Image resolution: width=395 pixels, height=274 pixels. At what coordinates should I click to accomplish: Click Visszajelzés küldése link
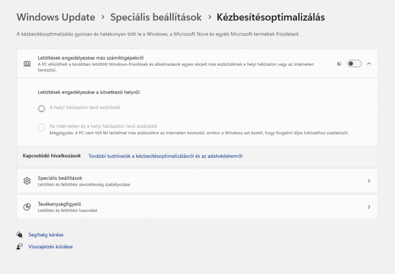(x=50, y=246)
